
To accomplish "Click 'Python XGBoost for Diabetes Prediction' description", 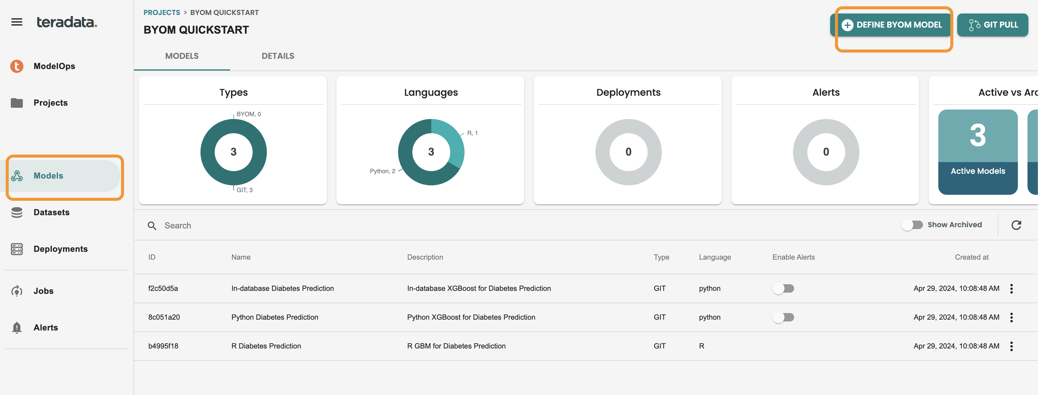I will [471, 317].
